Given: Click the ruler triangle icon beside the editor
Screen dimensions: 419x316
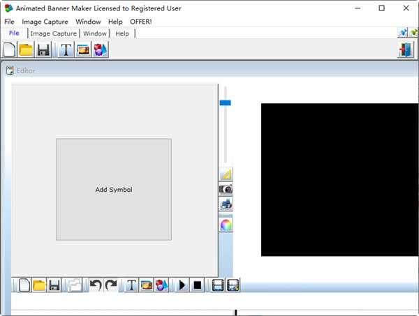Looking at the screenshot, I should click(226, 174).
